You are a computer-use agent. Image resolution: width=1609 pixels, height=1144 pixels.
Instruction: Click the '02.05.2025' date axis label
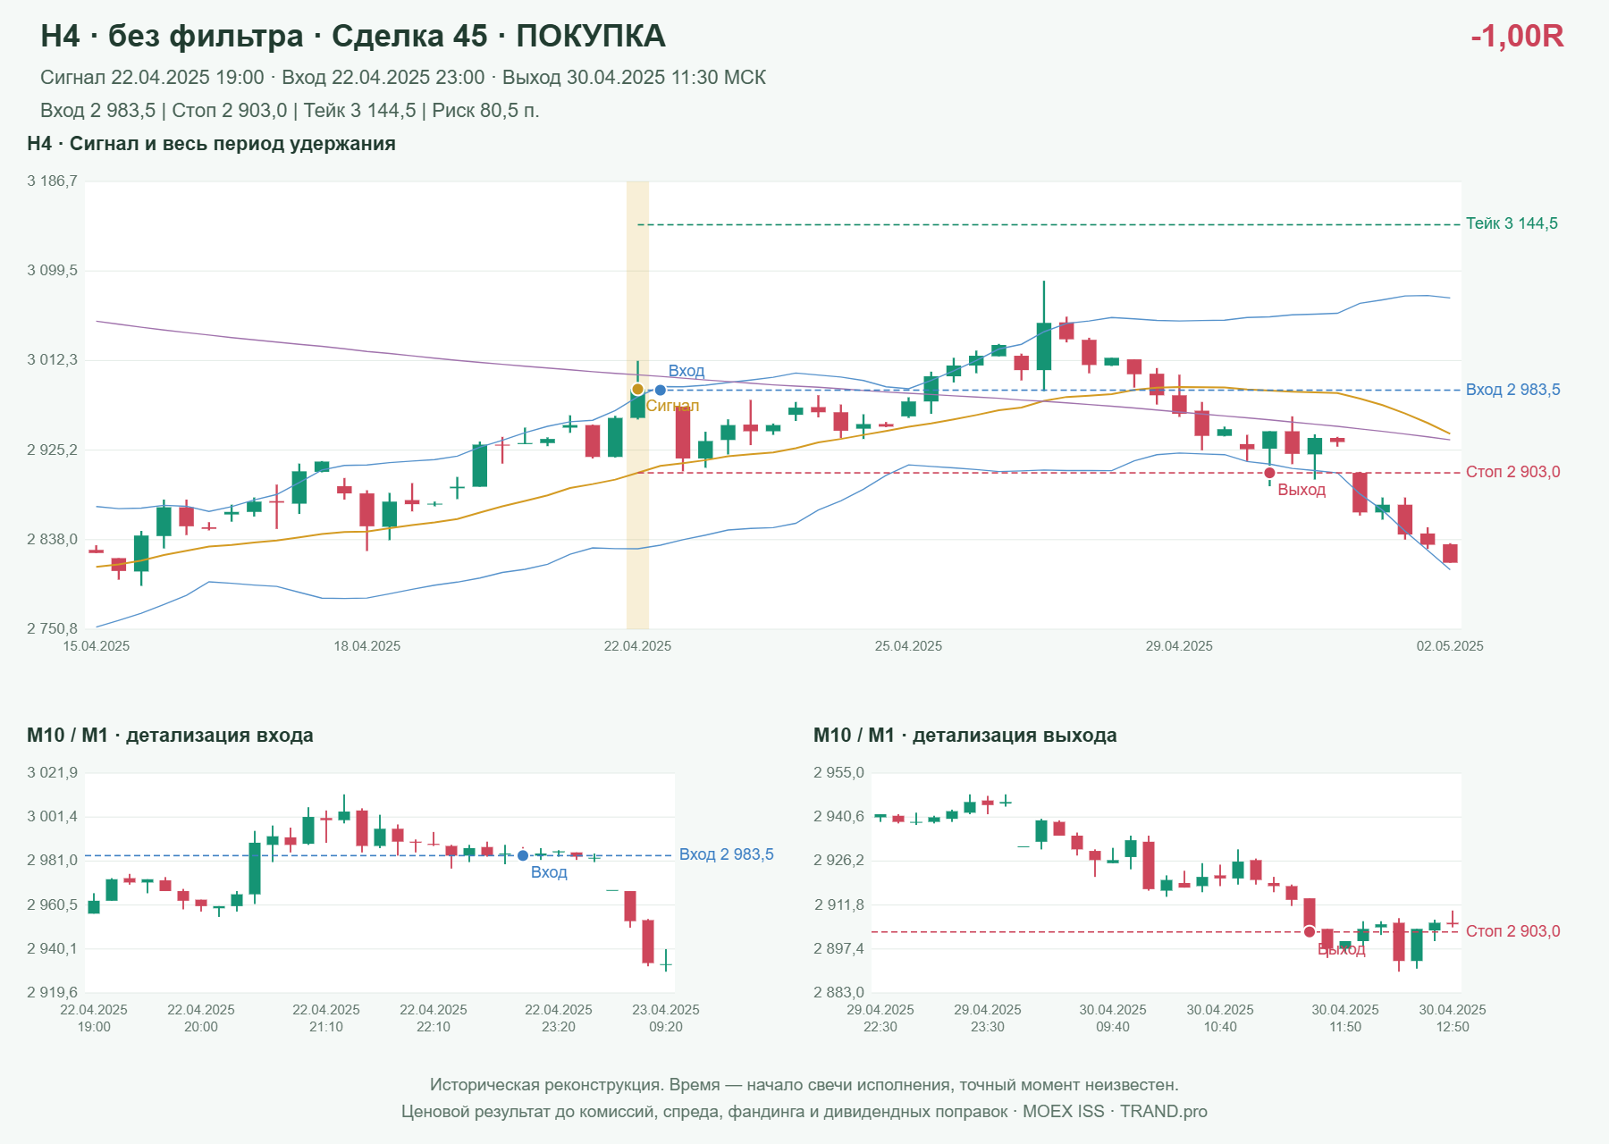pyautogui.click(x=1450, y=646)
